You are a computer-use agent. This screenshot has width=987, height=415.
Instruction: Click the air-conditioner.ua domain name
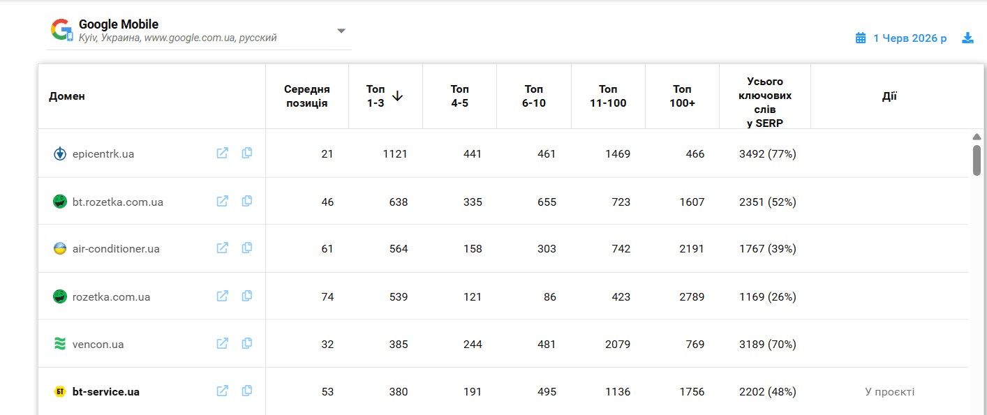click(x=116, y=248)
